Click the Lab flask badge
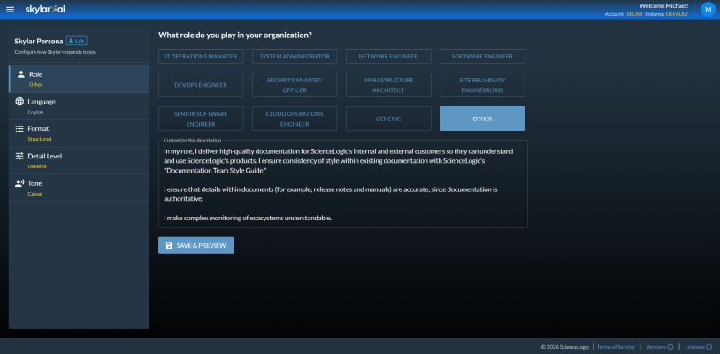The height and width of the screenshot is (354, 720). [77, 41]
